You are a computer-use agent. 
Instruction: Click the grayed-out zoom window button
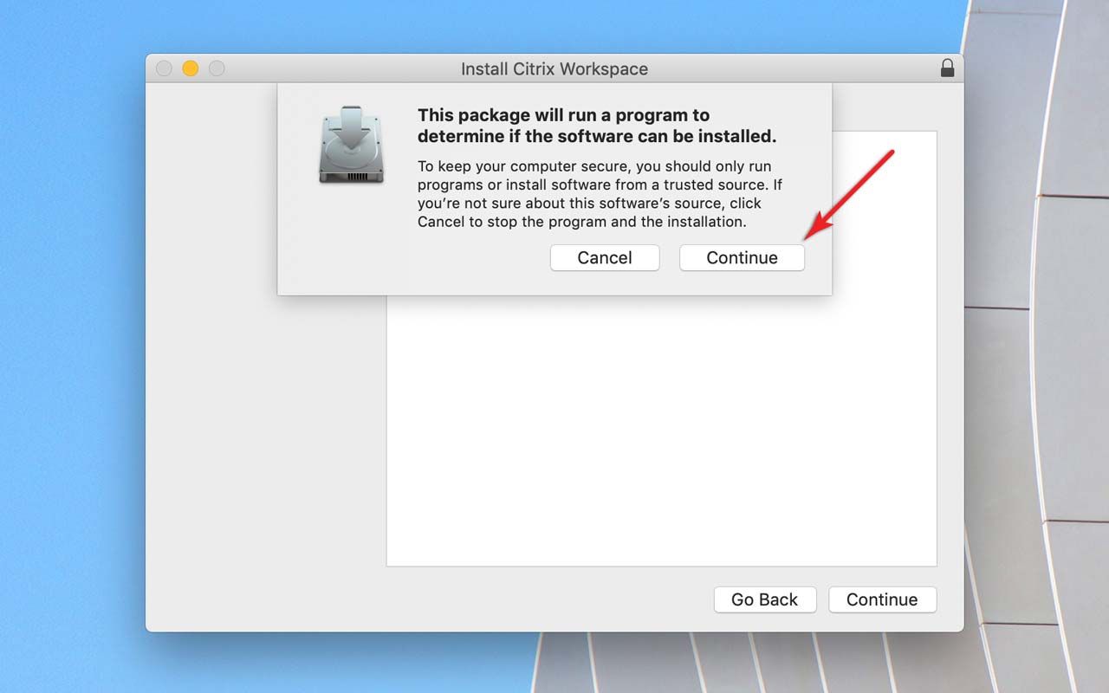tap(217, 68)
